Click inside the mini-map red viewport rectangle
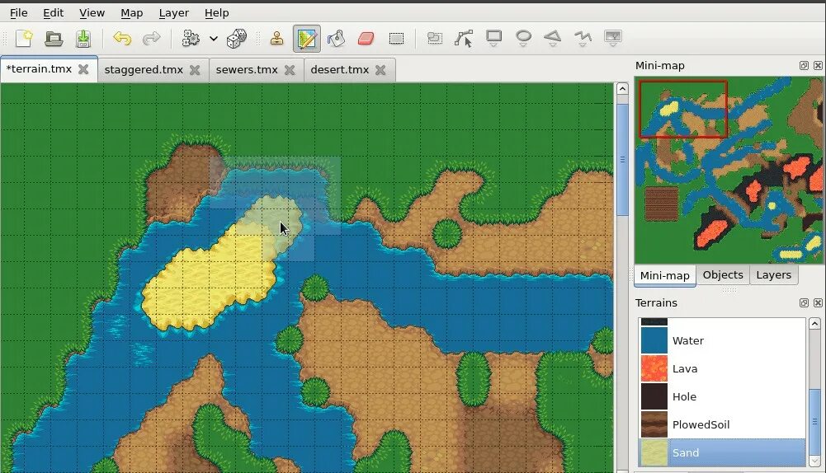Screen dimensions: 826x473 (683, 109)
